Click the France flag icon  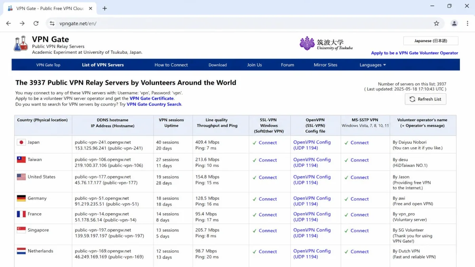coord(21,214)
